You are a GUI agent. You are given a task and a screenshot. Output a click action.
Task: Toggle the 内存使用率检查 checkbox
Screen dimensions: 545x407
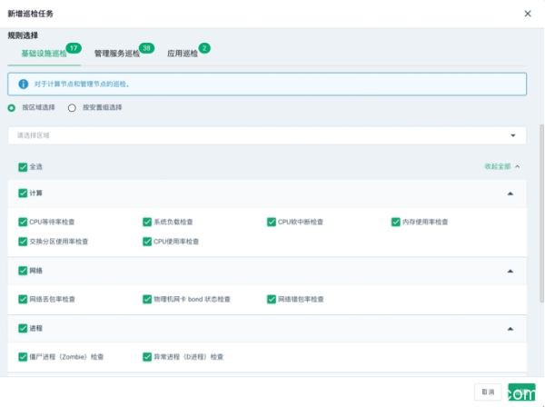[x=396, y=222]
